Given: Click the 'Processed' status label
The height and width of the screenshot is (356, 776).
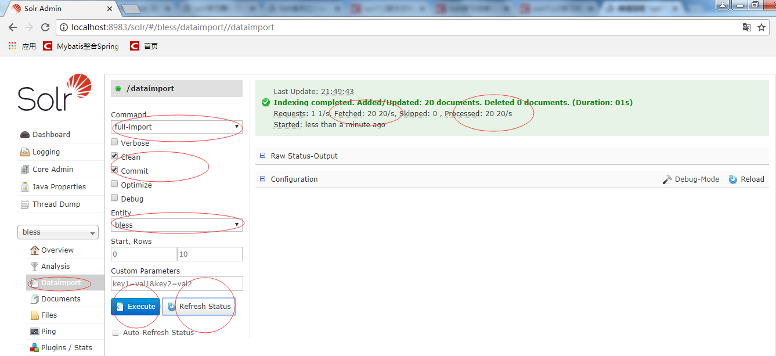Looking at the screenshot, I should (x=463, y=113).
